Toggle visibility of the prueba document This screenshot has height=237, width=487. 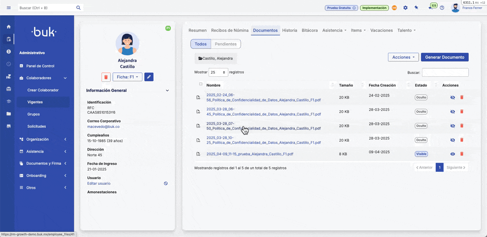tap(453, 154)
